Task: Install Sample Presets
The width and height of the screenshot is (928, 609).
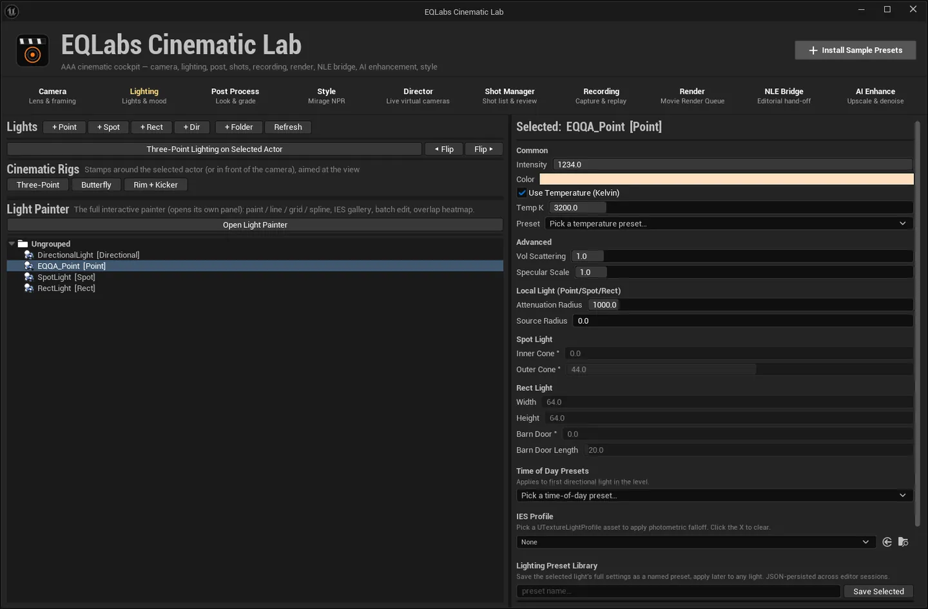Action: (x=855, y=50)
